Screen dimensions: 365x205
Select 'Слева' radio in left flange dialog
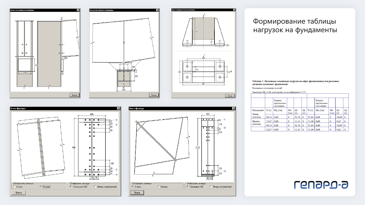pos(14,187)
